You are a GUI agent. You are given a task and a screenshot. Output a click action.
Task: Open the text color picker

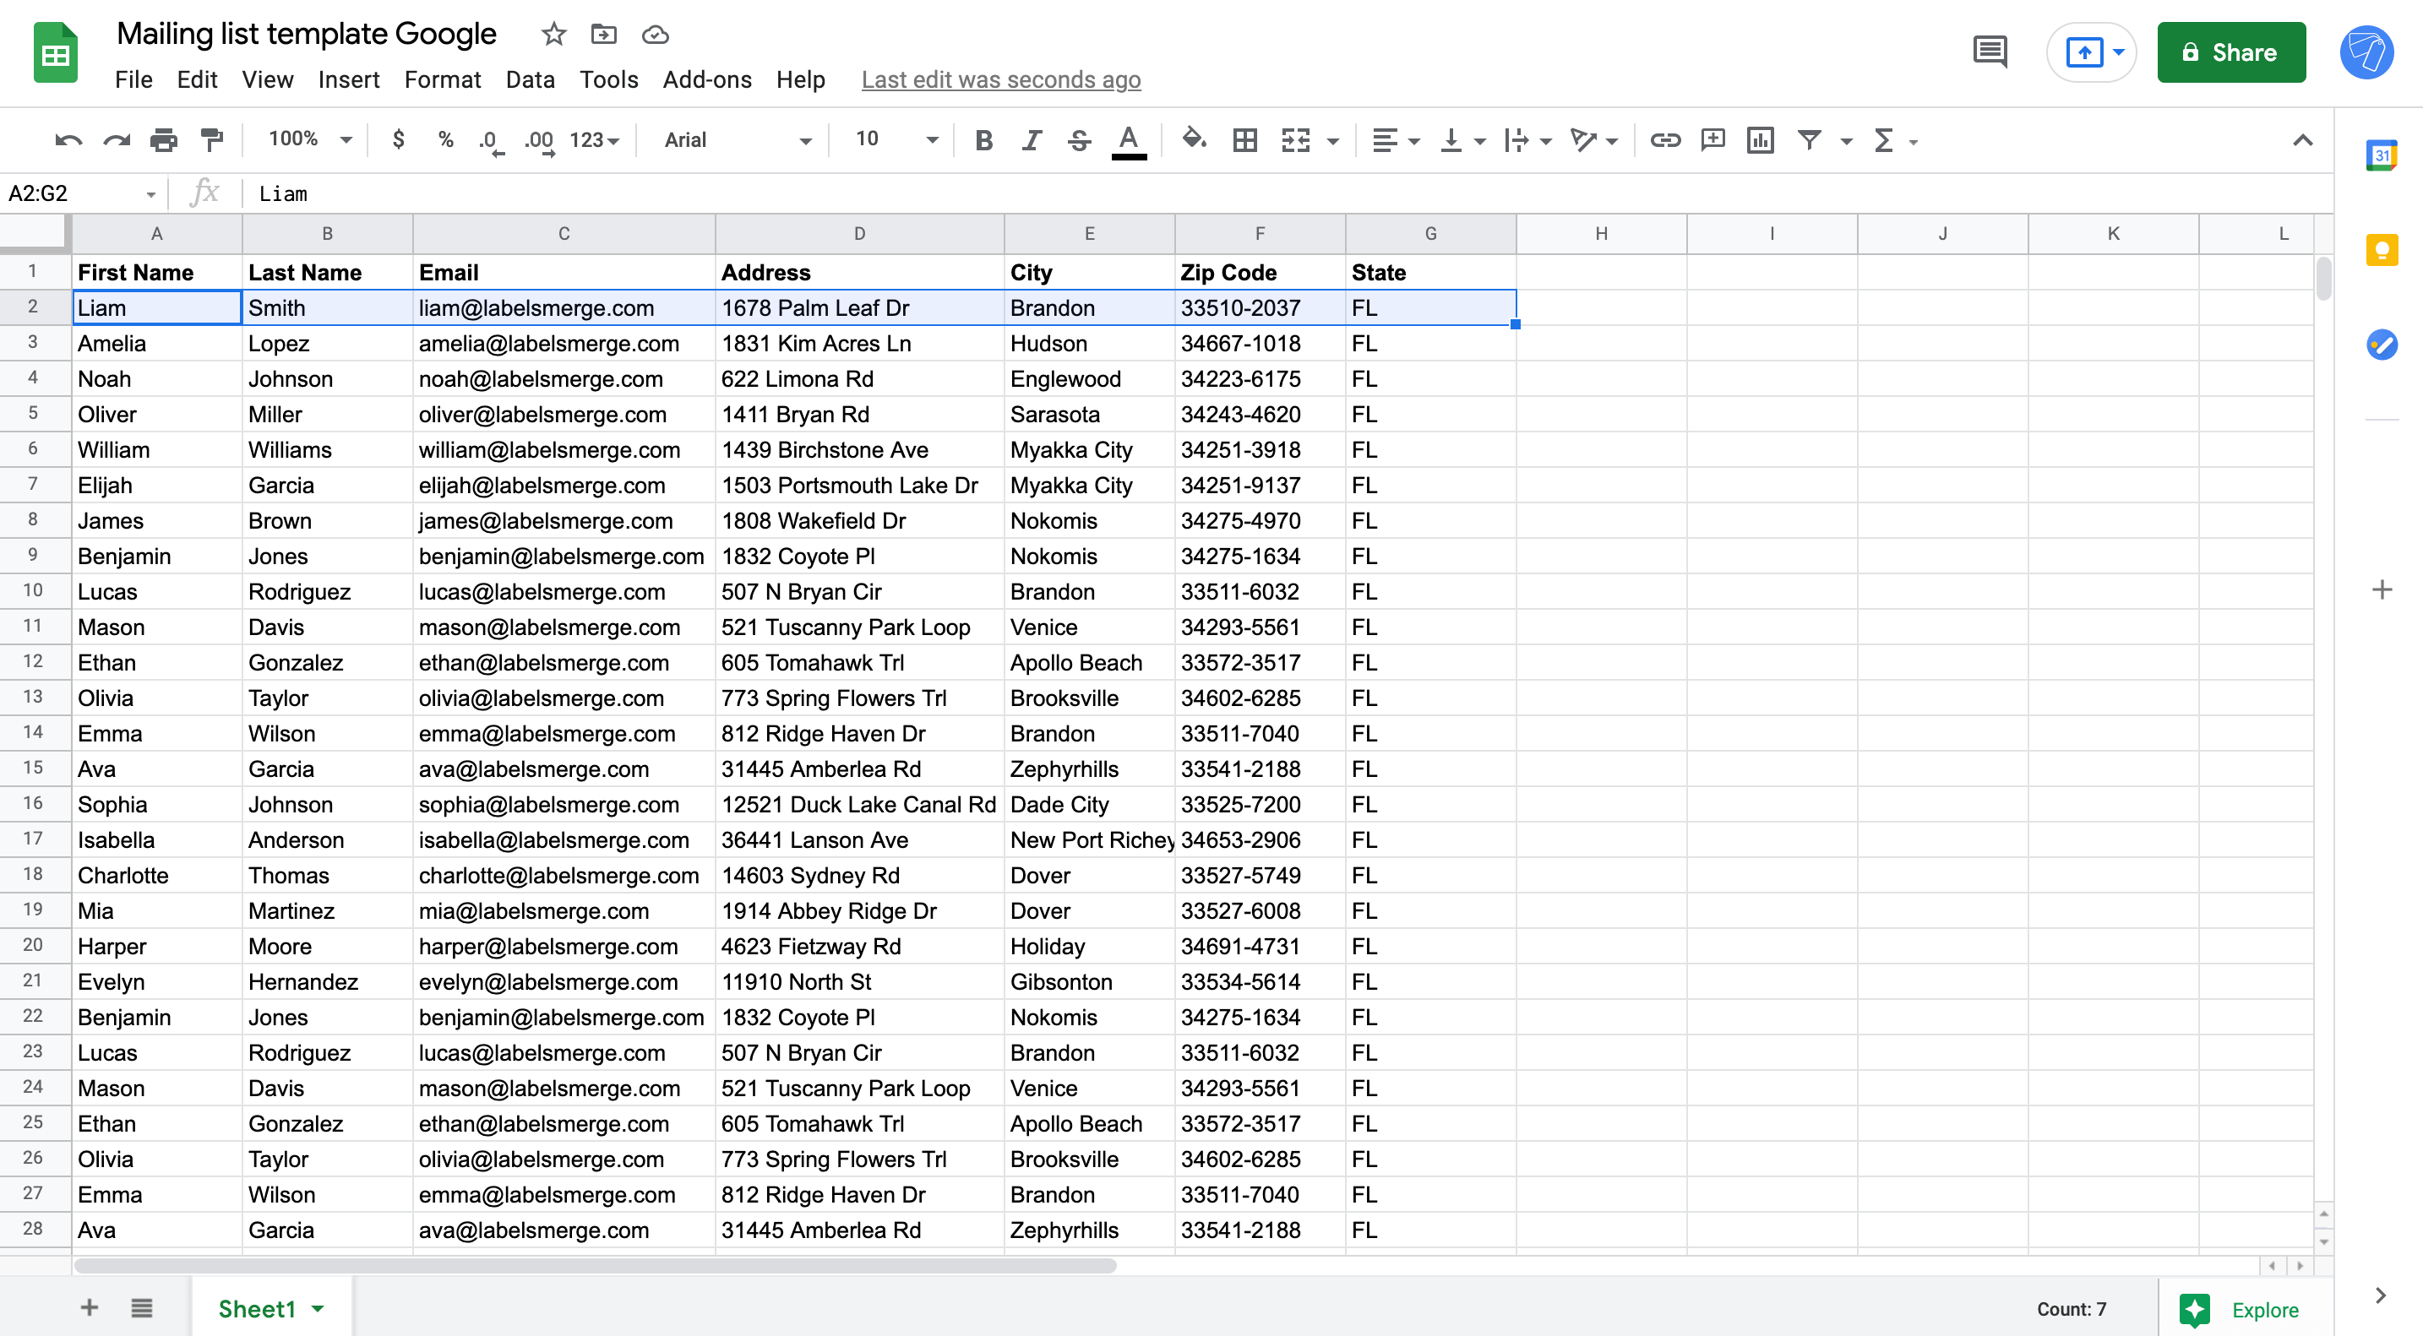click(x=1129, y=139)
